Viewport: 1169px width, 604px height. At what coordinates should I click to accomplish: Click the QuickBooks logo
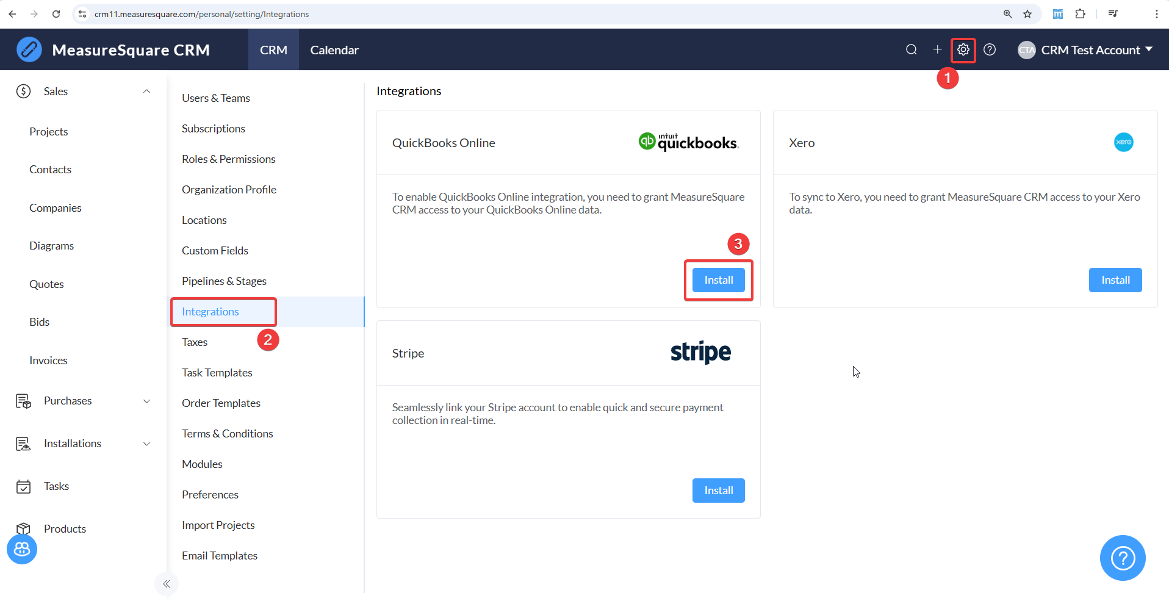(x=689, y=142)
